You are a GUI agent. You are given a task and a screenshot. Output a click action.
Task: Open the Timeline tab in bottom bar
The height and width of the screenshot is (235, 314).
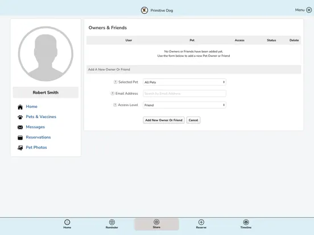pyautogui.click(x=246, y=224)
